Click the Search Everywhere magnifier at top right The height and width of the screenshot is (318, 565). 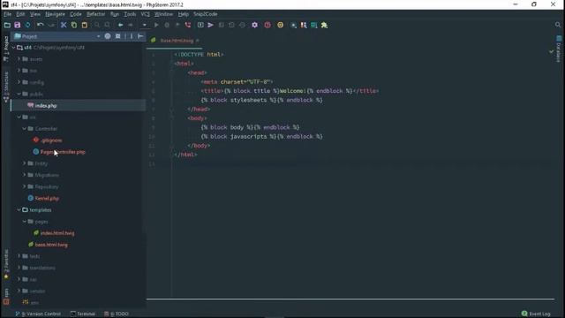(558, 25)
